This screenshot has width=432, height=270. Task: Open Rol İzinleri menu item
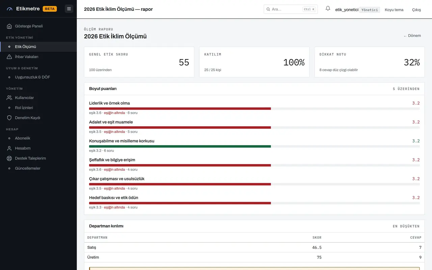tap(38, 108)
